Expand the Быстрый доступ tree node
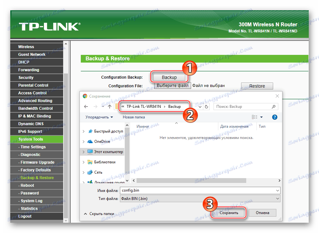The width and height of the screenshot is (319, 233). [x=83, y=131]
